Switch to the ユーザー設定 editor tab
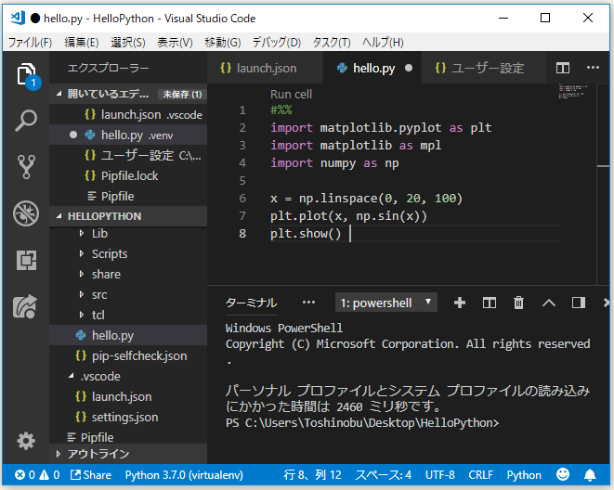This screenshot has height=490, width=614. tap(483, 68)
